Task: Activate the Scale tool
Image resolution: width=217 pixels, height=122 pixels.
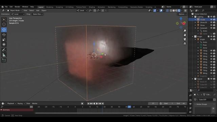Action: tap(4, 40)
